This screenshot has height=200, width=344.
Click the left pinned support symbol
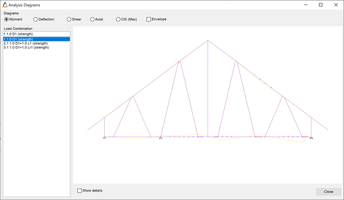[x=105, y=137]
